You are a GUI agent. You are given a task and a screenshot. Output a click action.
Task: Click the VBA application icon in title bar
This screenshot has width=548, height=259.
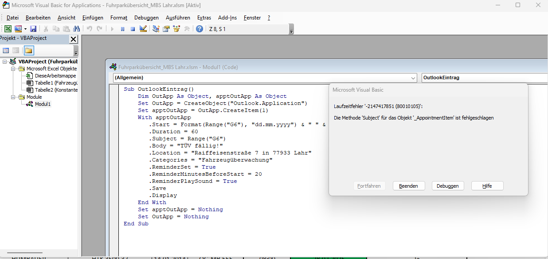7,5
